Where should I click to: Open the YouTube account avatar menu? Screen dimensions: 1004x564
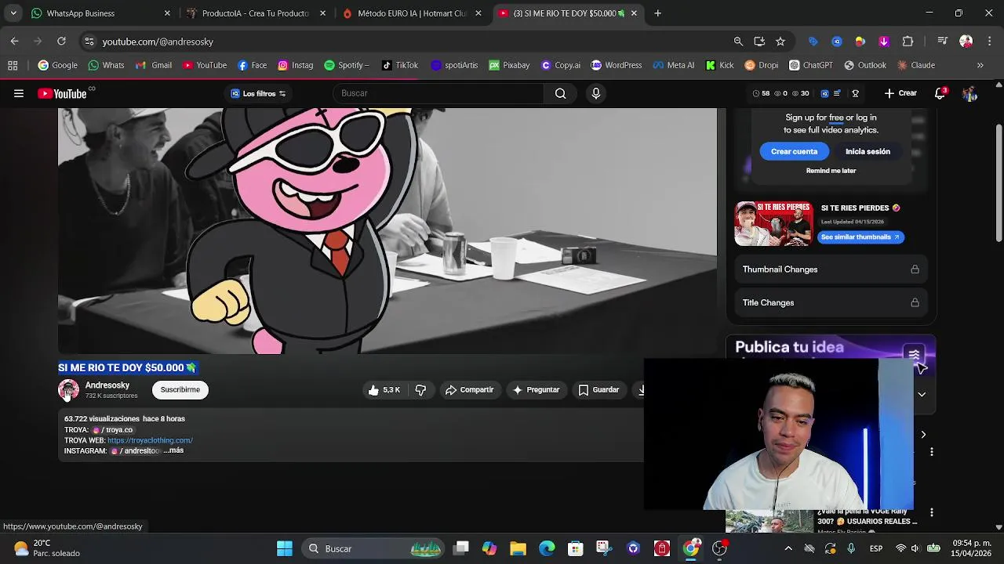(970, 93)
